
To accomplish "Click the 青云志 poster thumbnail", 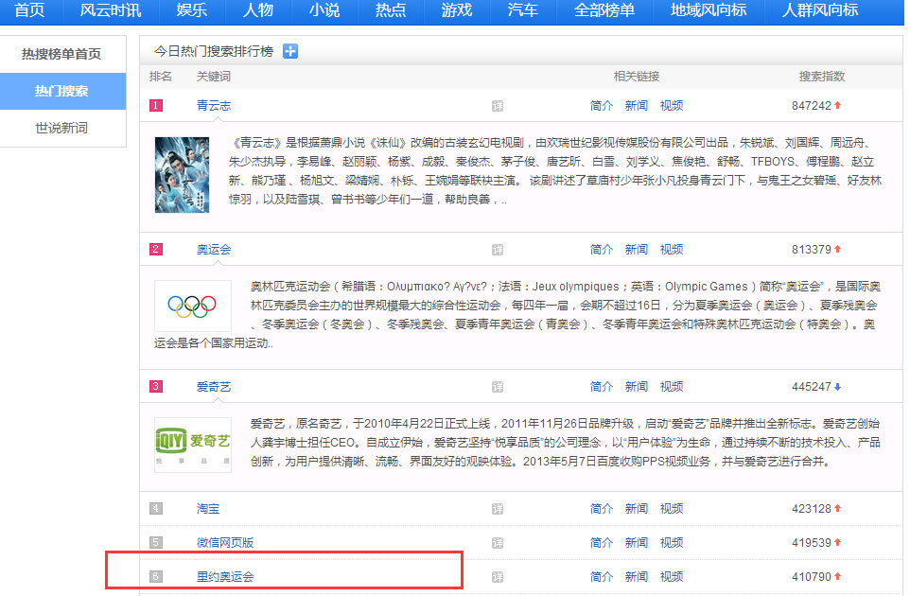I will pos(183,175).
